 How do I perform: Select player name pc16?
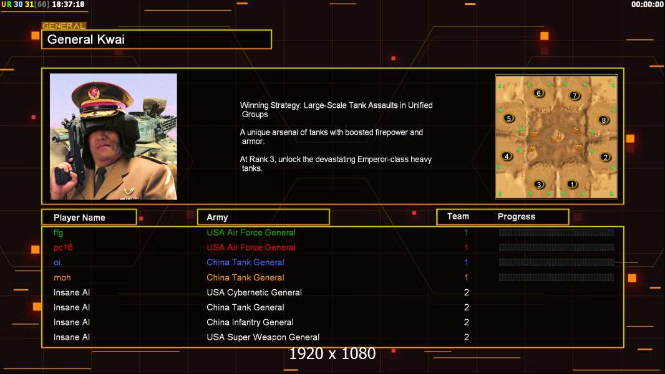pyautogui.click(x=63, y=247)
